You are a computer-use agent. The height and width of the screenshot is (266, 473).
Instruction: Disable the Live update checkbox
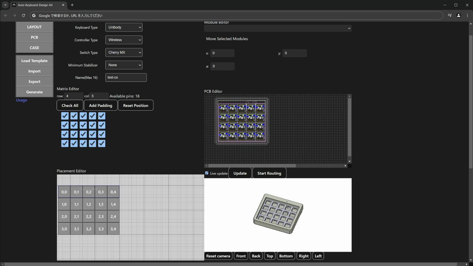207,173
